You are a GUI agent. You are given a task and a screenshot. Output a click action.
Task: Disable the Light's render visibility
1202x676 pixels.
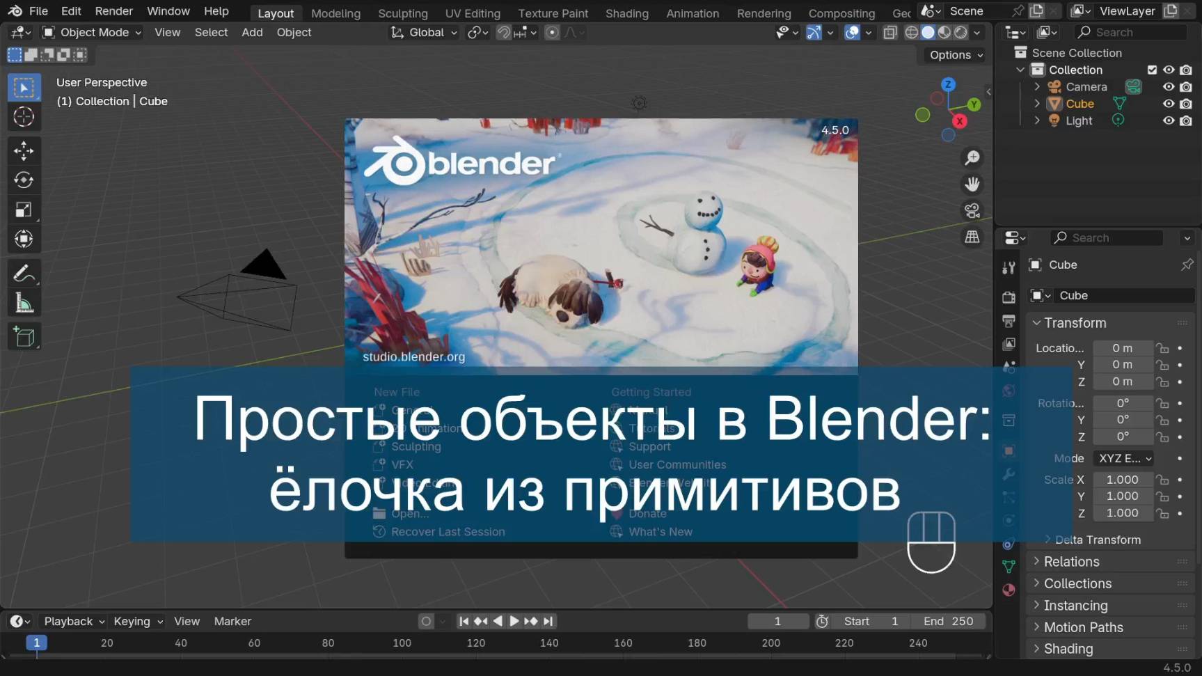(1185, 120)
